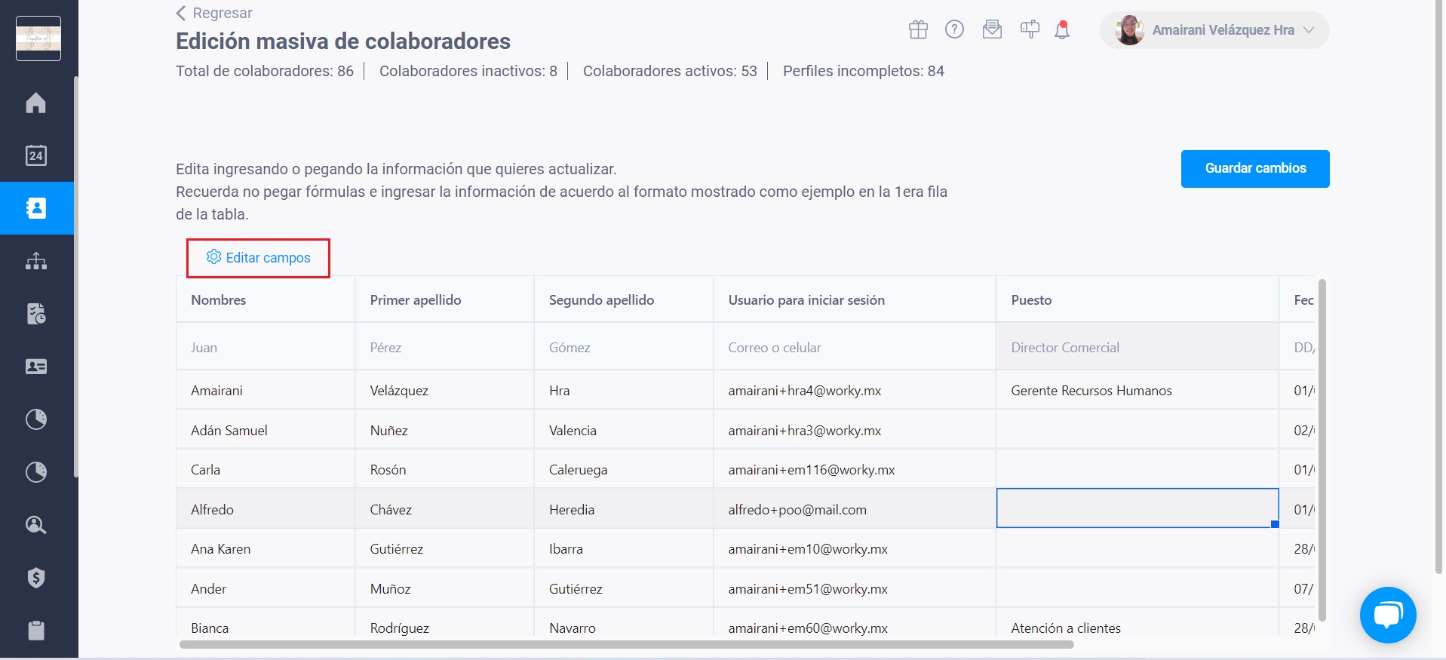The height and width of the screenshot is (660, 1446).
Task: Open the organization chart sidebar icon
Action: (x=35, y=261)
